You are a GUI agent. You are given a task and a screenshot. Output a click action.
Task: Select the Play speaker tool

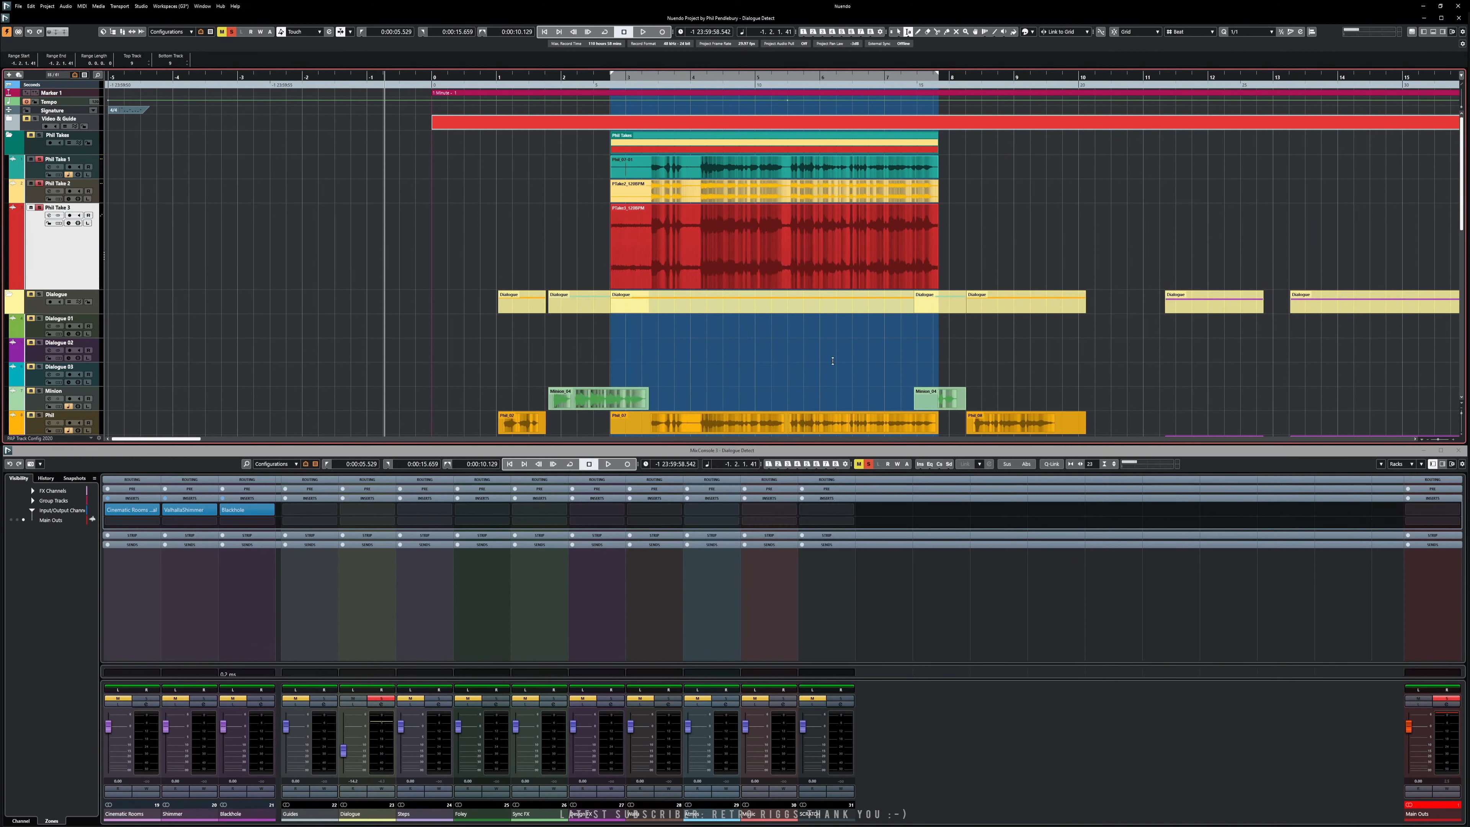[x=1004, y=32]
